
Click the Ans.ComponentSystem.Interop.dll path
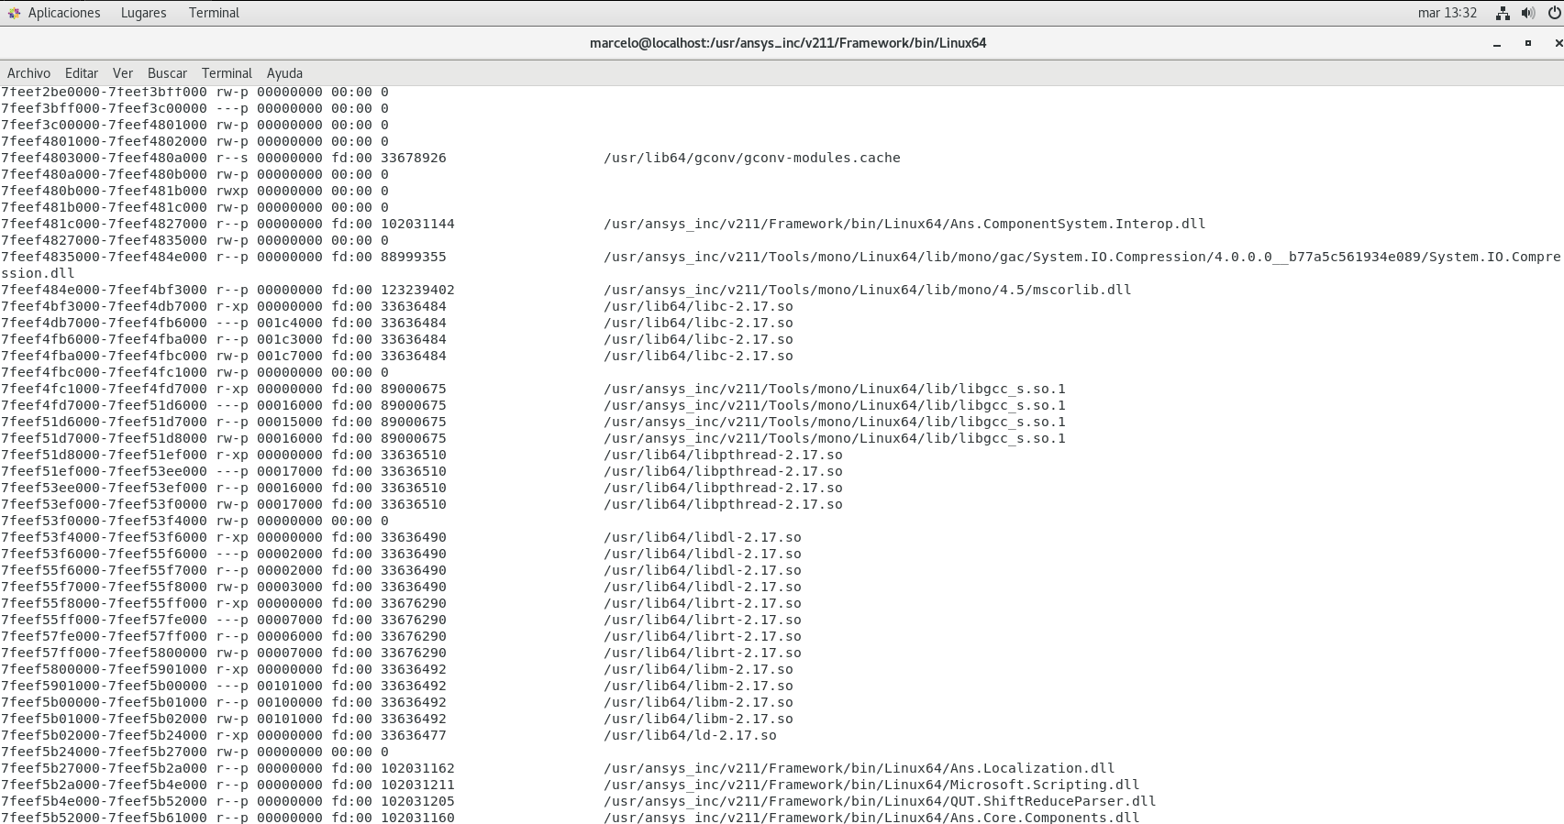click(x=904, y=224)
